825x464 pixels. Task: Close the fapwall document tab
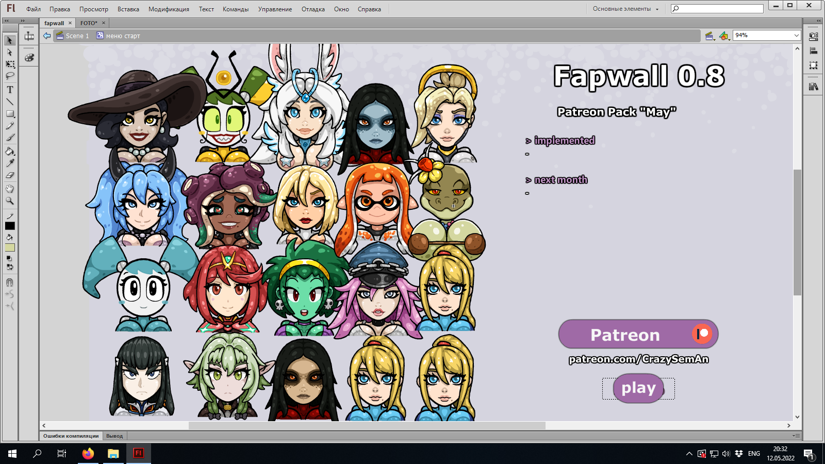pyautogui.click(x=70, y=23)
